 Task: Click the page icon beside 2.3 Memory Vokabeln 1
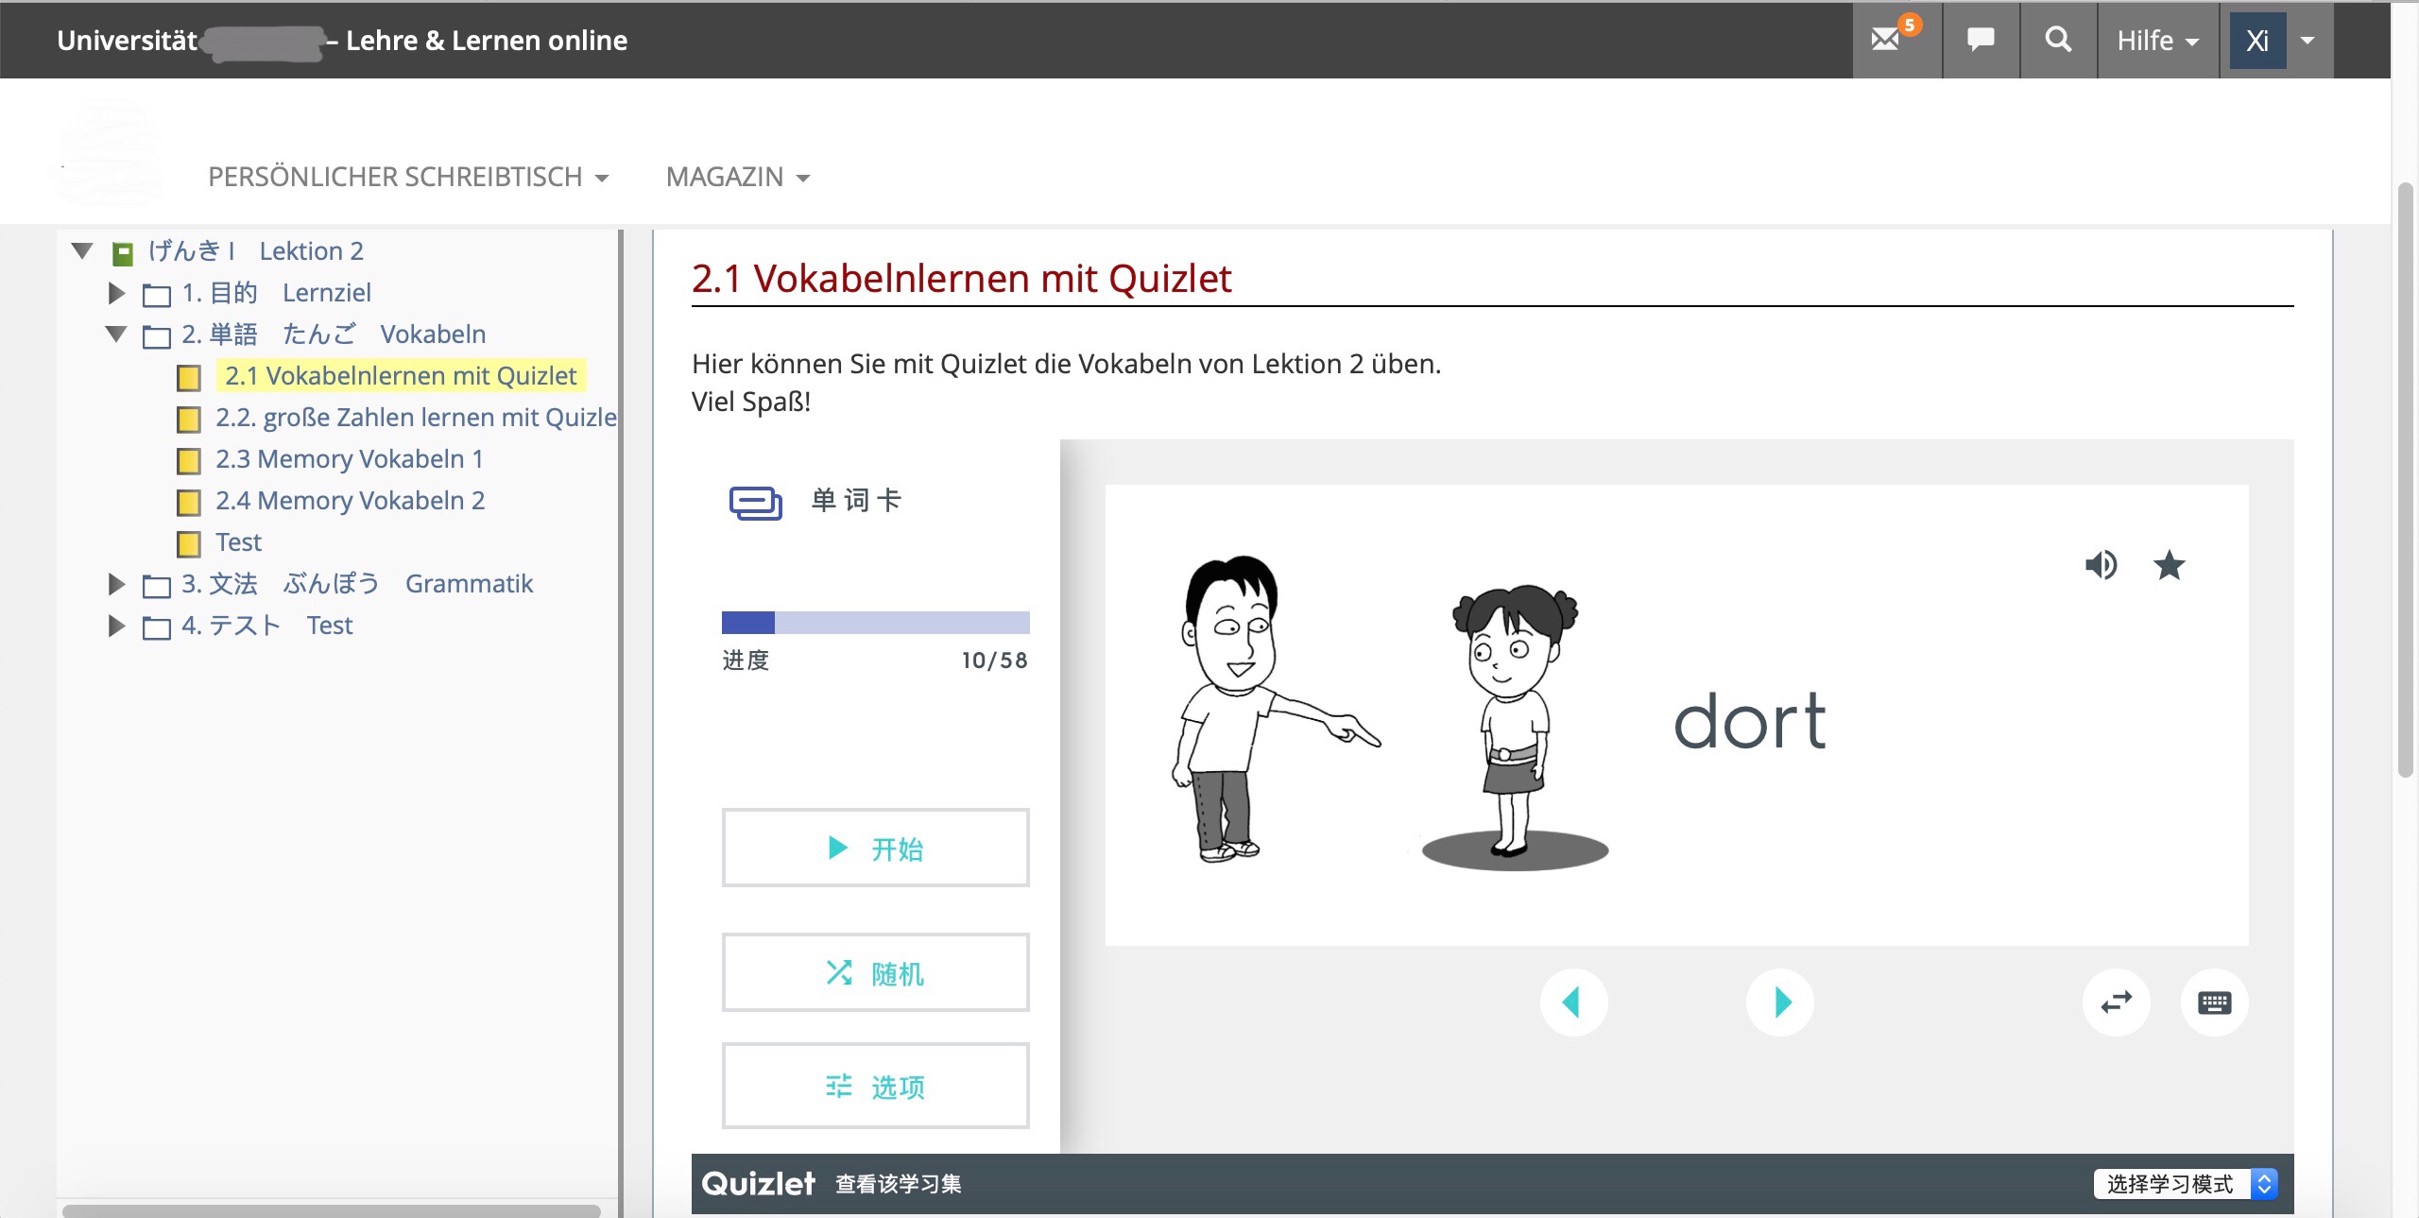coord(189,461)
